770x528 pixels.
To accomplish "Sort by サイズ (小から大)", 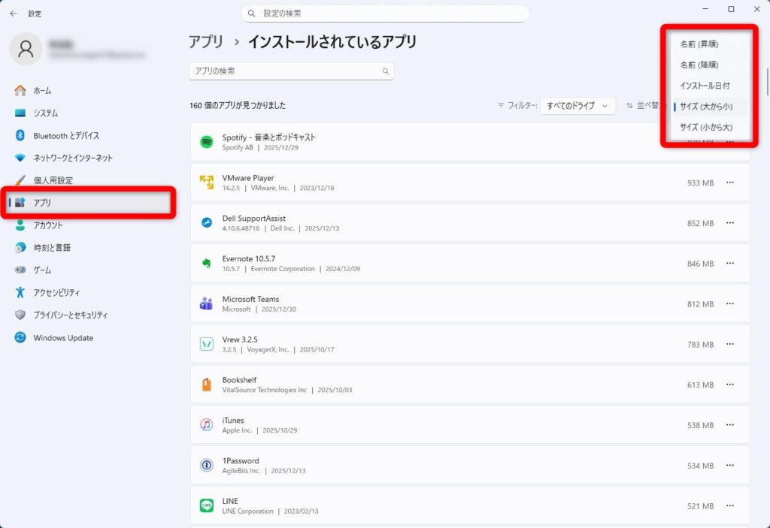I will (x=705, y=127).
